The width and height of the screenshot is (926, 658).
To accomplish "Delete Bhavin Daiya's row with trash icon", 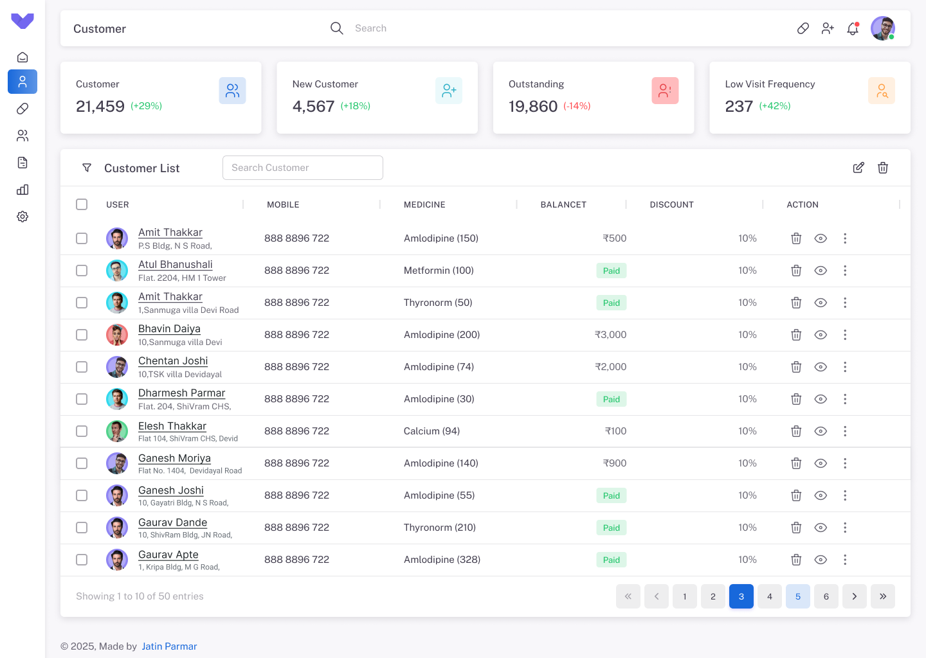I will click(x=796, y=335).
